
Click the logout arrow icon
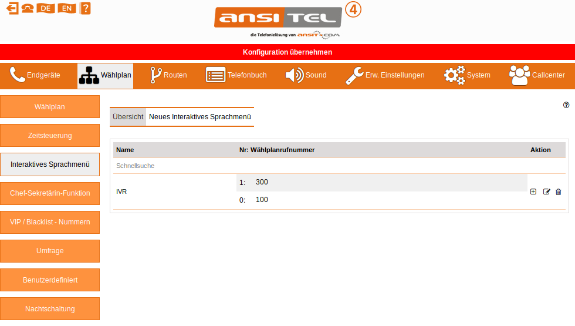(x=12, y=8)
